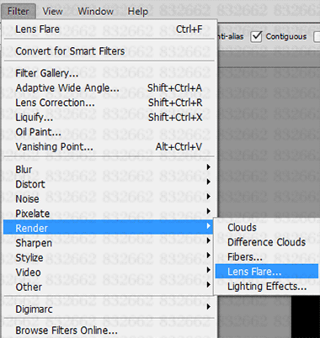Expand the Digimarc submenu arrow
The width and height of the screenshot is (320, 338).
pos(208,307)
